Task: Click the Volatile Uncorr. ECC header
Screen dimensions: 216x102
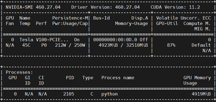Action: 183,18
